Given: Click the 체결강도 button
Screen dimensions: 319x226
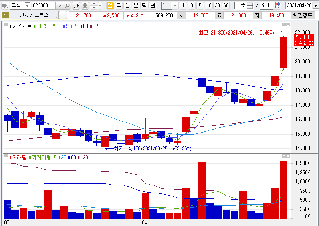Looking at the screenshot, I should 303,15.
